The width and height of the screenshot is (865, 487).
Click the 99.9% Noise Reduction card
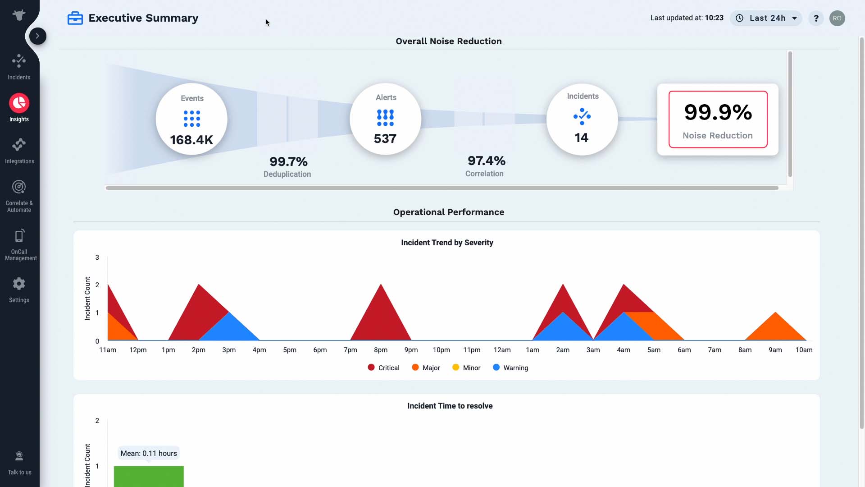pyautogui.click(x=718, y=119)
